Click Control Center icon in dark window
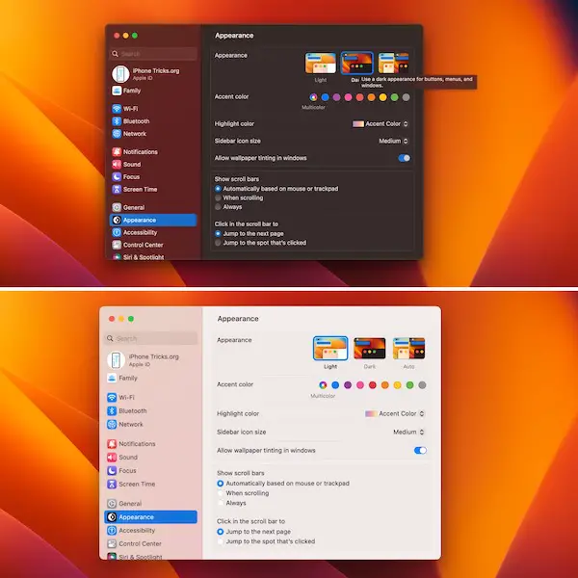Viewport: 578px width, 578px height. click(117, 245)
